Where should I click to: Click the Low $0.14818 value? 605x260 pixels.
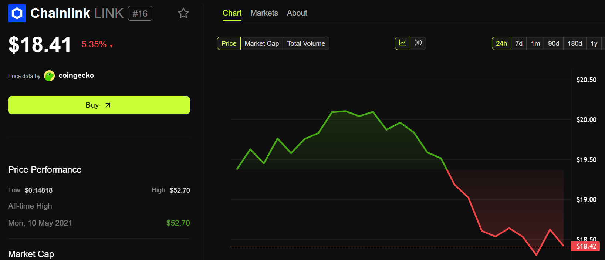pos(38,190)
